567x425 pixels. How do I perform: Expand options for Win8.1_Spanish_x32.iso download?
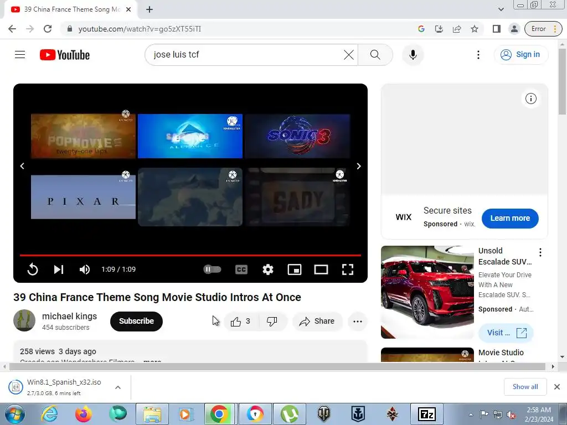(x=118, y=387)
